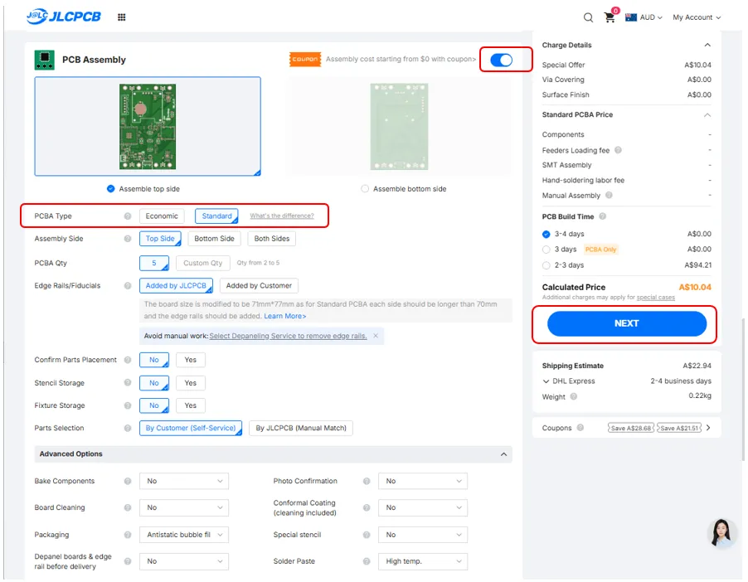748x582 pixels.
Task: Click the Manual Assembly help icon
Action: click(609, 195)
